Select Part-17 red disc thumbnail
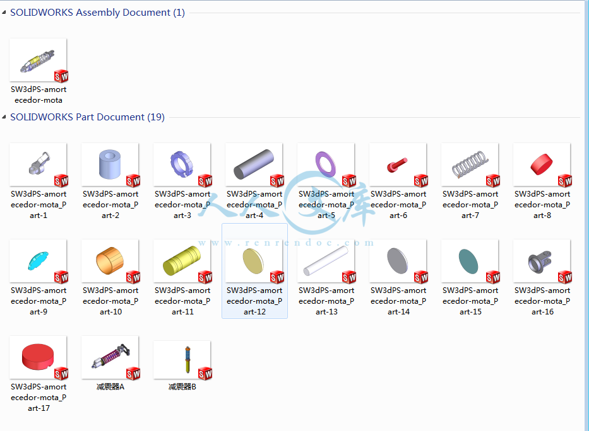 [39, 357]
